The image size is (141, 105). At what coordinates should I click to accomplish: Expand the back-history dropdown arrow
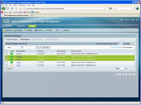tap(9, 8)
